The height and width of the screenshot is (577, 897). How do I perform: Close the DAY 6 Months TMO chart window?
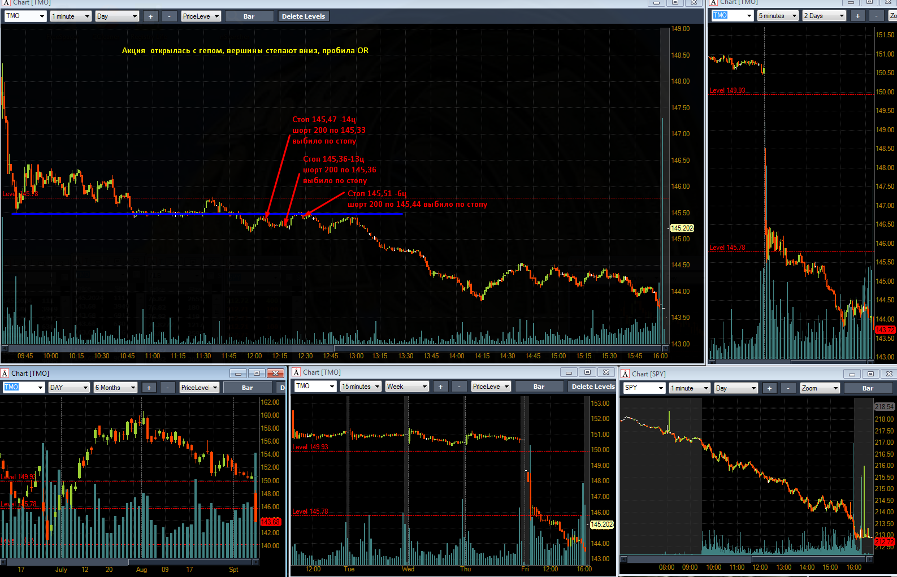(275, 373)
